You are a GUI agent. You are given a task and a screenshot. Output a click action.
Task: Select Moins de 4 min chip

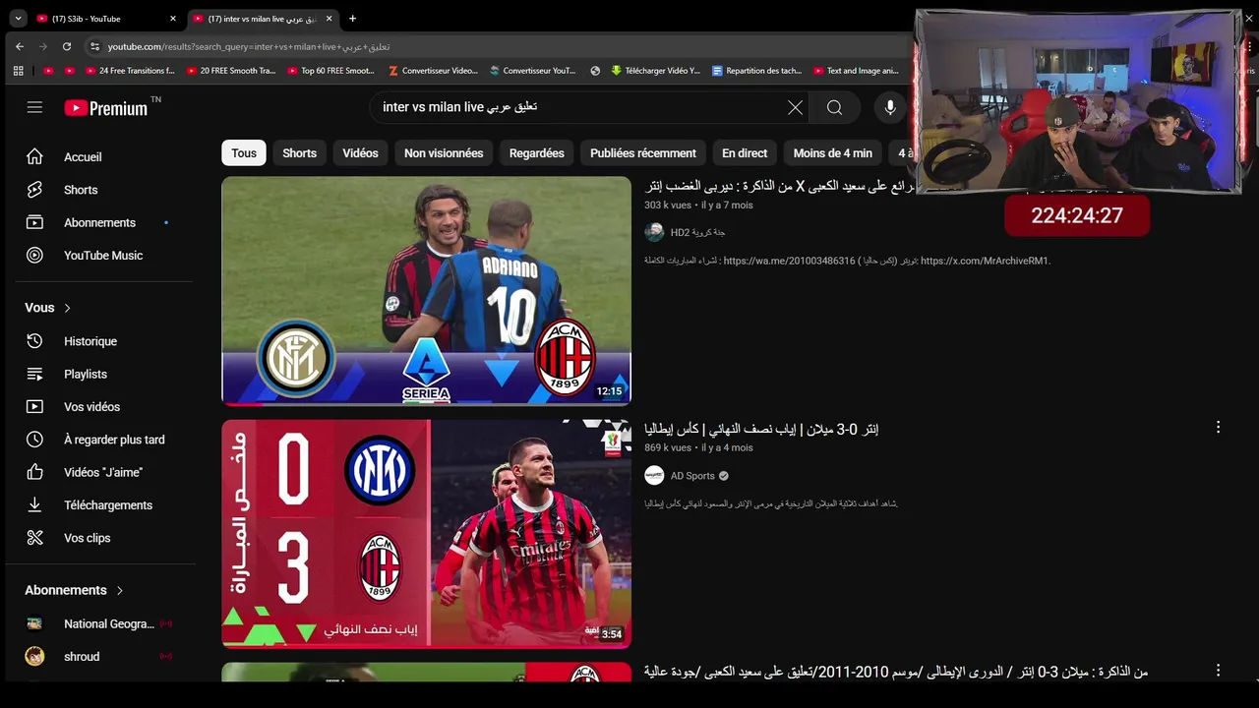[x=833, y=152]
